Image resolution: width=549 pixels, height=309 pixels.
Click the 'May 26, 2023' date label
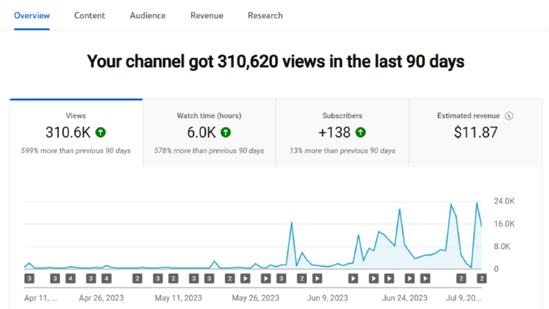point(255,298)
